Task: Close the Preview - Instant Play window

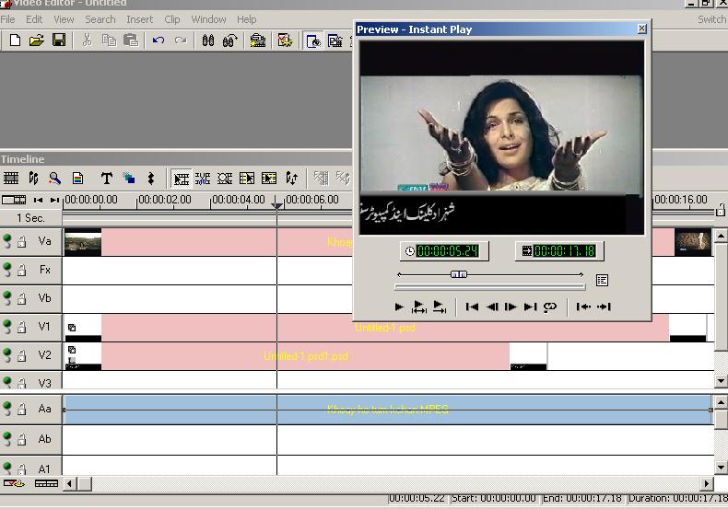Action: coord(641,29)
